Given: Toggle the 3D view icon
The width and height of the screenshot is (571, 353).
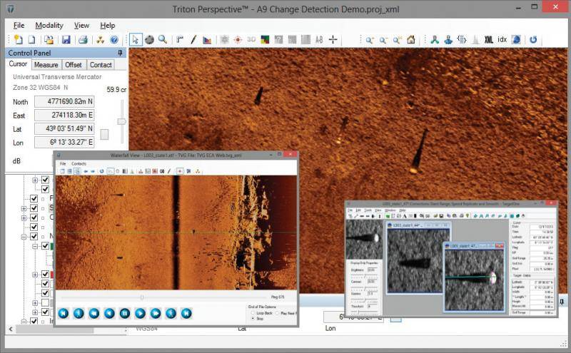Looking at the screenshot, I should pyautogui.click(x=251, y=39).
